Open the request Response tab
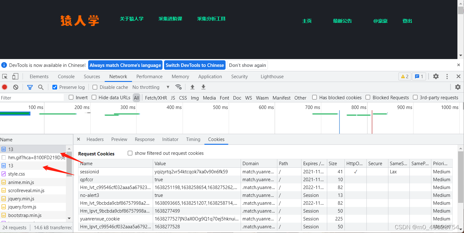464x233 pixels. 145,139
